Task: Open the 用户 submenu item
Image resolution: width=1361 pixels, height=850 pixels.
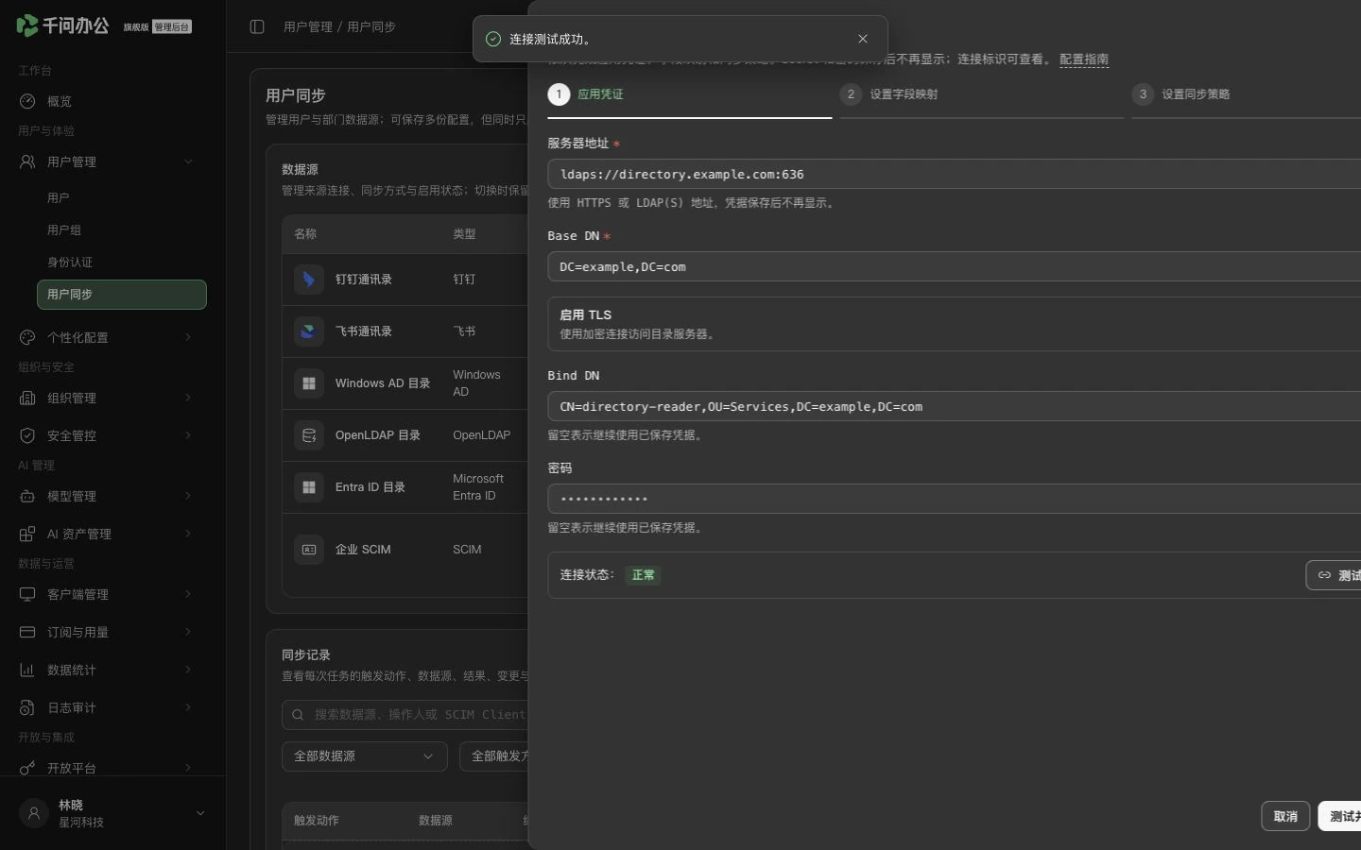Action: [122, 198]
